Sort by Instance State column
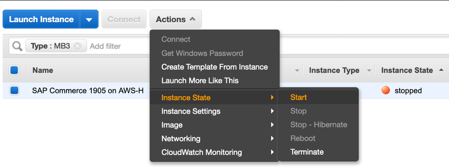 click(x=407, y=70)
